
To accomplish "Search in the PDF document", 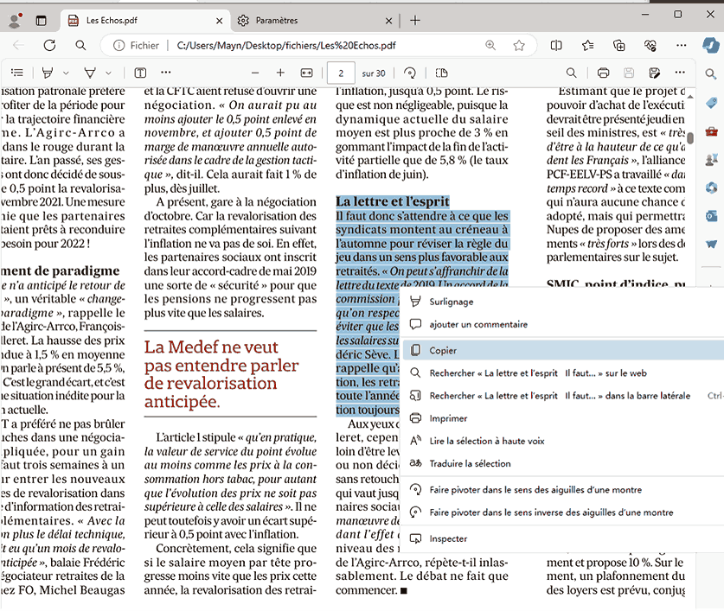I will pos(571,73).
